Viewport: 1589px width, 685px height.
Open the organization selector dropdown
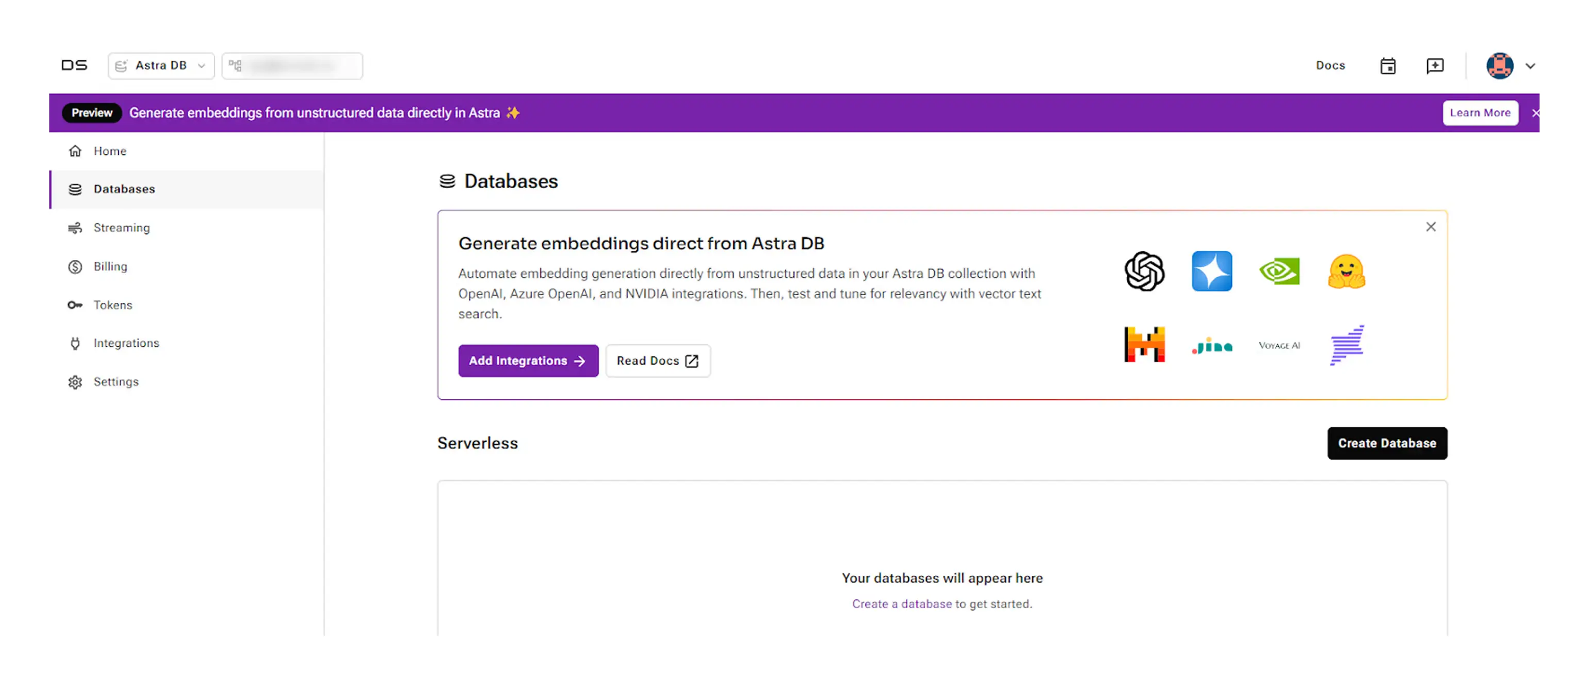click(x=293, y=66)
